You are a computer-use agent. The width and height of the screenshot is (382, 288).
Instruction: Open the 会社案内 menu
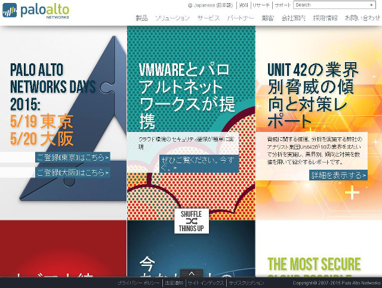(x=293, y=18)
